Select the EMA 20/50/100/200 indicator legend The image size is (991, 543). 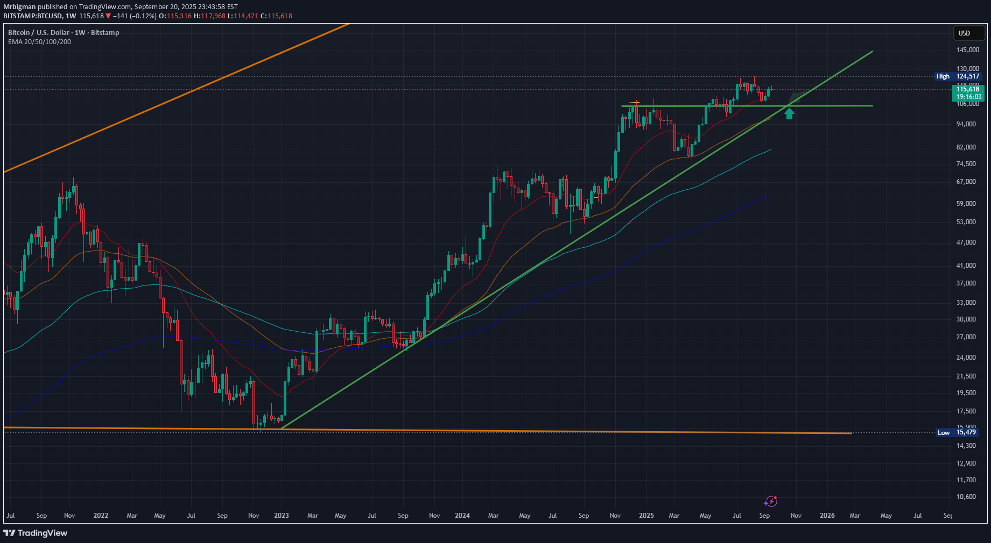(x=39, y=42)
